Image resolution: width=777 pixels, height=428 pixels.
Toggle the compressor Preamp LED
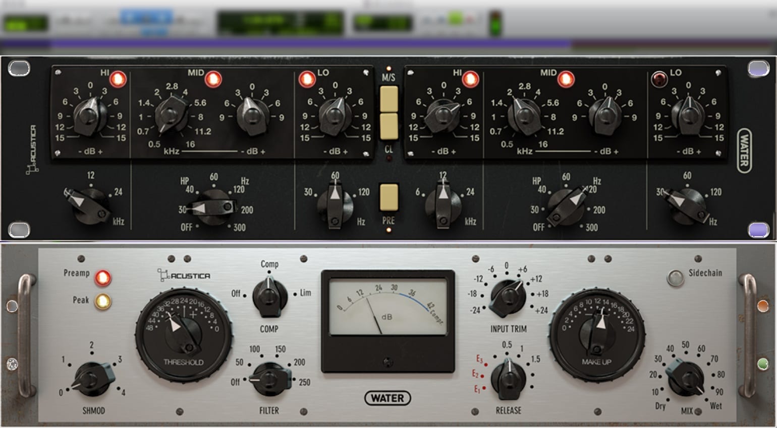point(103,277)
